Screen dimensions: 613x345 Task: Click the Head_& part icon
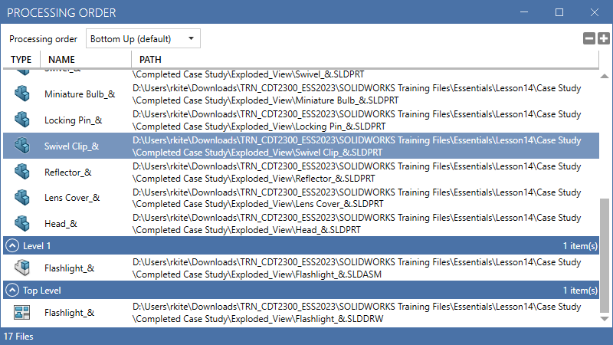[22, 223]
